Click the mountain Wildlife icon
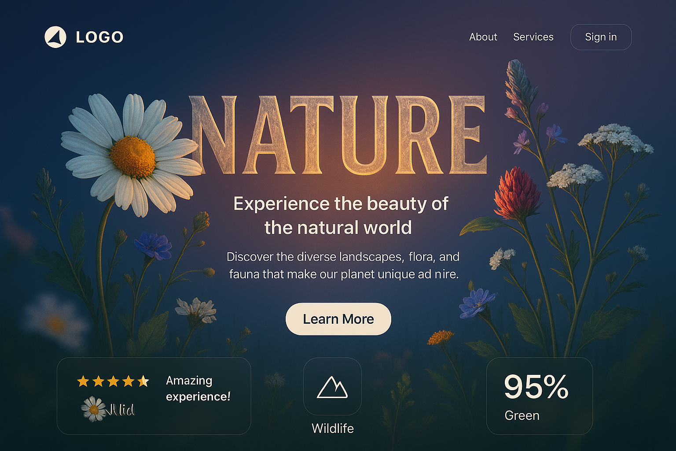This screenshot has width=676, height=451. pyautogui.click(x=332, y=387)
